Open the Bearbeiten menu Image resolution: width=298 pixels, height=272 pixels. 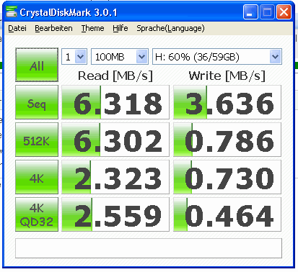point(53,28)
